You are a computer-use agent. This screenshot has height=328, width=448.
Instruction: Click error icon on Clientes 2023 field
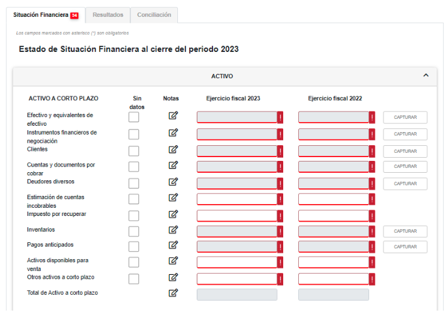[x=280, y=151]
